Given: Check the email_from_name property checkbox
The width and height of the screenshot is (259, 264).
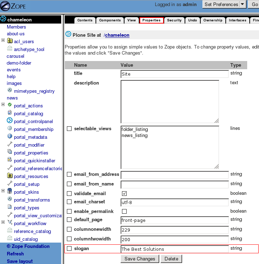Looking at the screenshot, I should tap(69, 184).
